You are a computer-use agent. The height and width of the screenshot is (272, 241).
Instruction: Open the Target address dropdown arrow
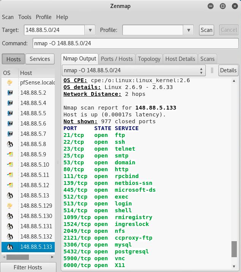tap(90, 30)
